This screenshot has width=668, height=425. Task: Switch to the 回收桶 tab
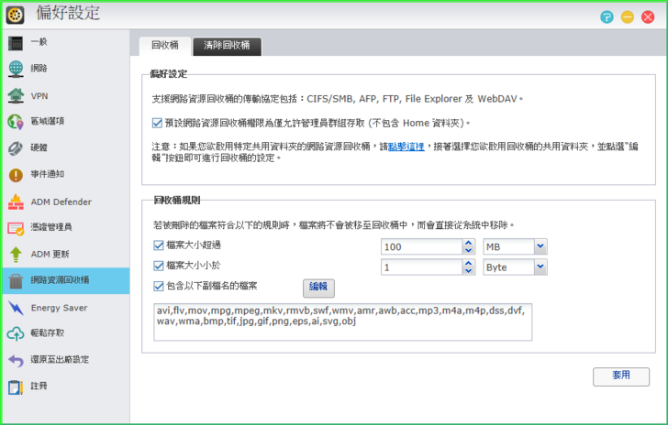[165, 46]
